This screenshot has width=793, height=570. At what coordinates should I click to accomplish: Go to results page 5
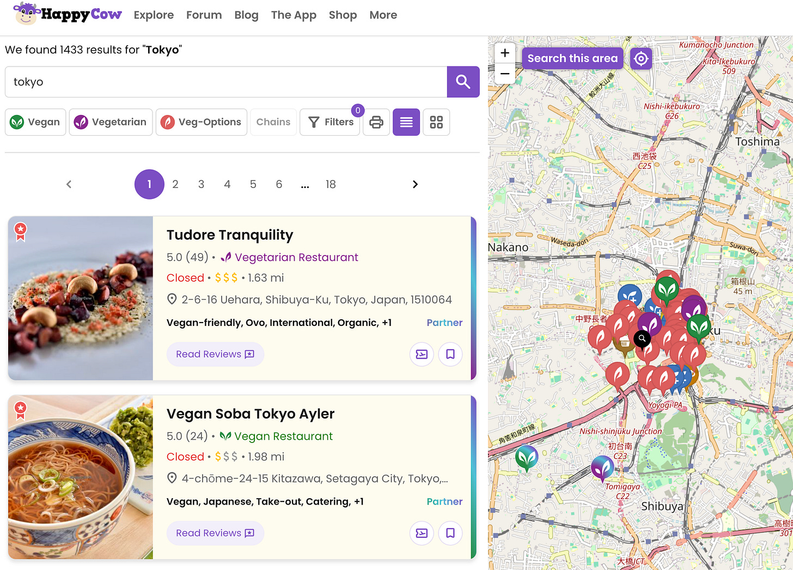pos(253,184)
